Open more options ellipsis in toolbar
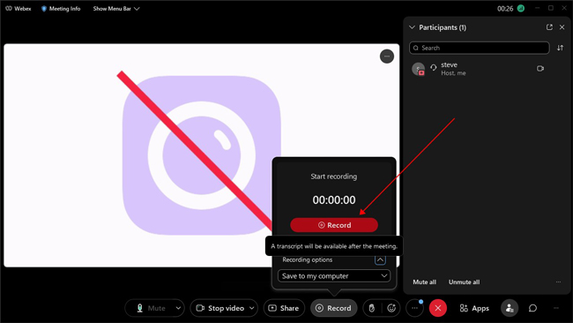 click(414, 308)
